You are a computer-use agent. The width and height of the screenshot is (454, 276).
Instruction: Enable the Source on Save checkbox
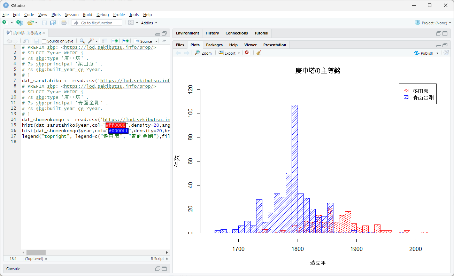pyautogui.click(x=44, y=41)
